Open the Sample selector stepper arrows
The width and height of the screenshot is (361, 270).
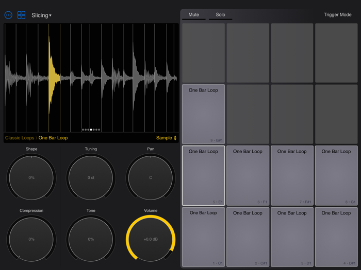(x=175, y=138)
